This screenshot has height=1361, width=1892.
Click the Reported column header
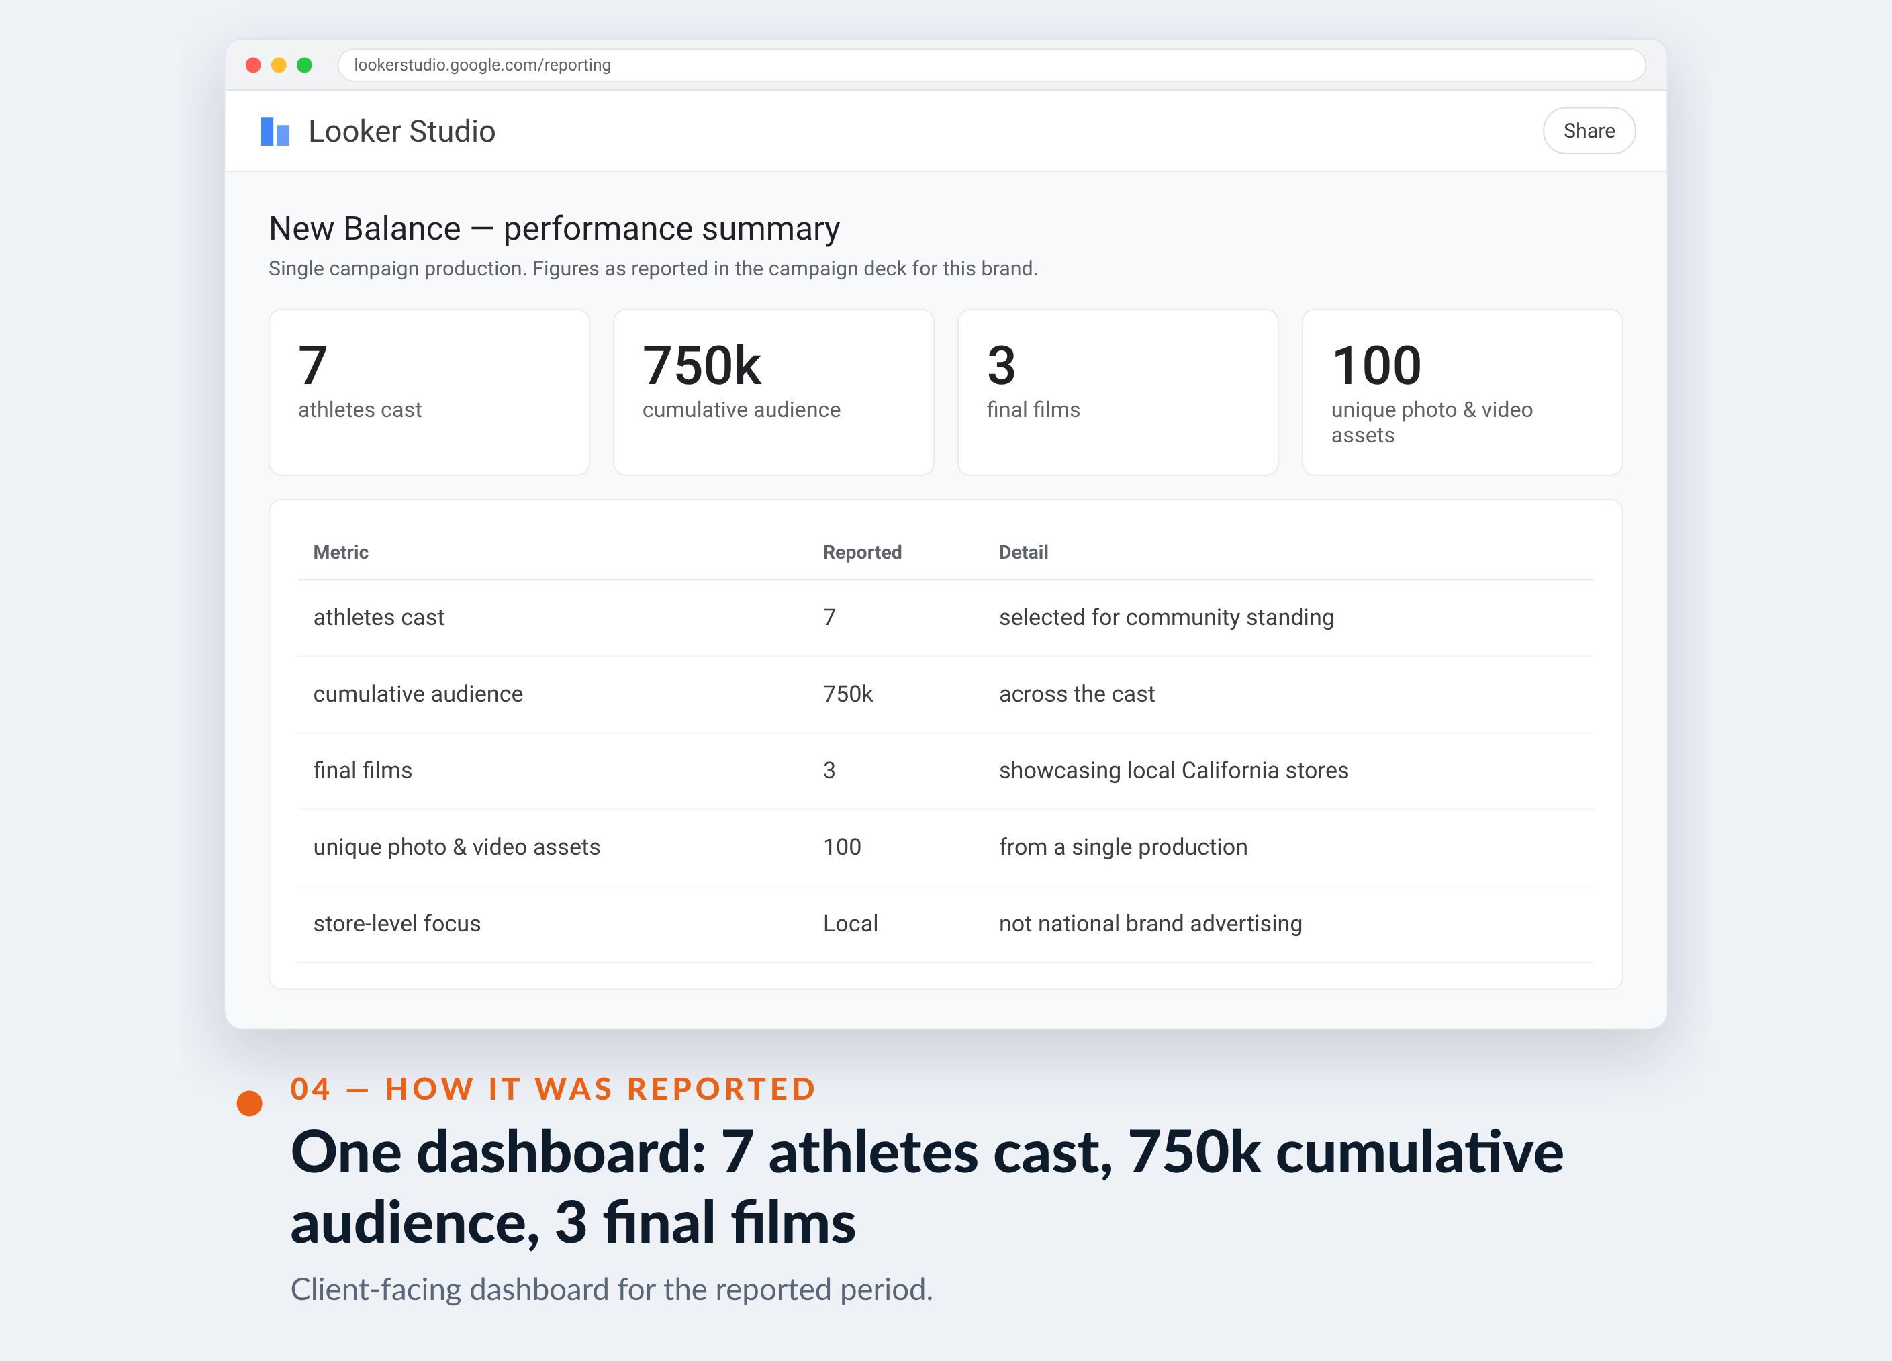(x=862, y=551)
